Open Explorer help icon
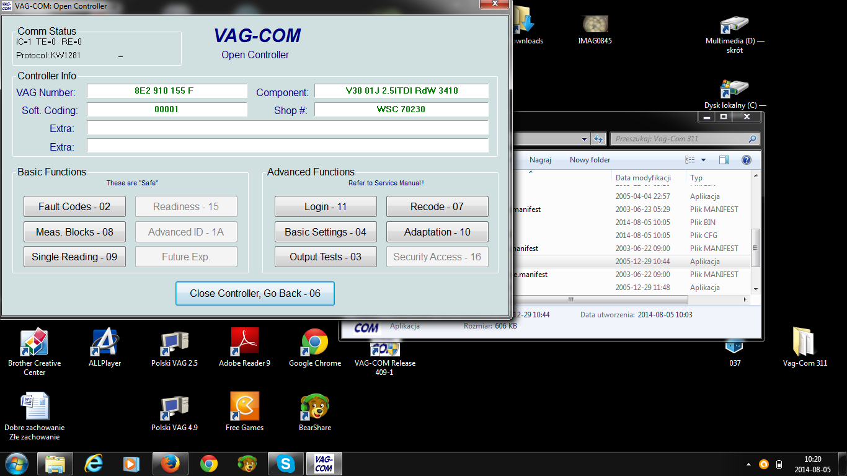 (x=747, y=160)
